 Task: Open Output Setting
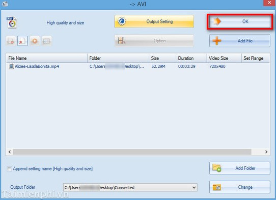(x=154, y=21)
